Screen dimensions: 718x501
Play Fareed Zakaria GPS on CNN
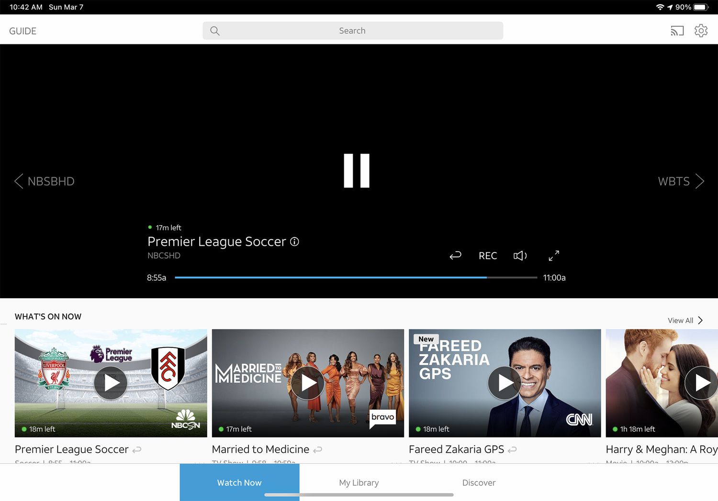[505, 383]
